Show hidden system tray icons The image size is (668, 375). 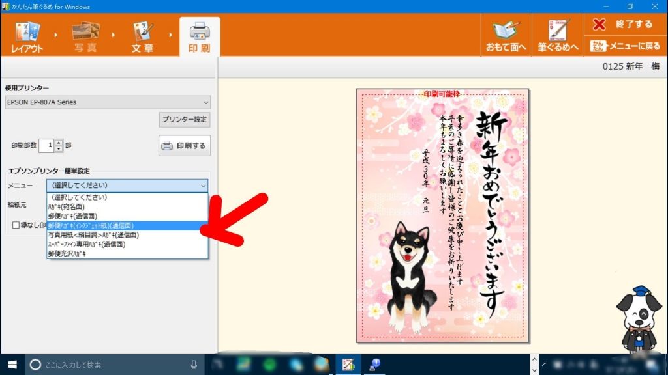tap(544, 365)
